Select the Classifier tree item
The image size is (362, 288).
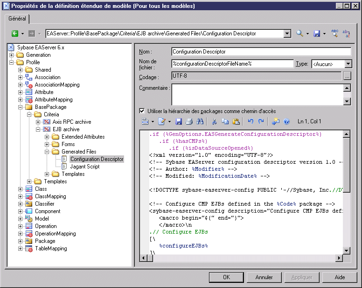45,204
